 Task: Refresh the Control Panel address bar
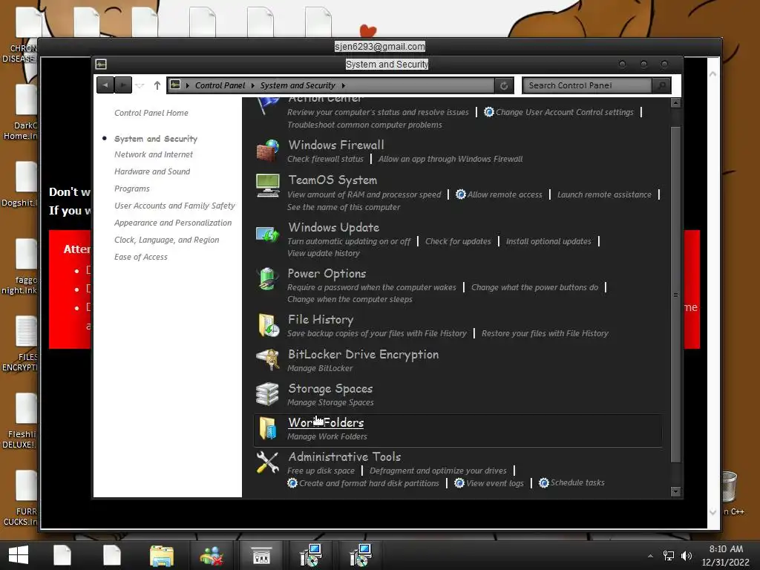(x=504, y=86)
